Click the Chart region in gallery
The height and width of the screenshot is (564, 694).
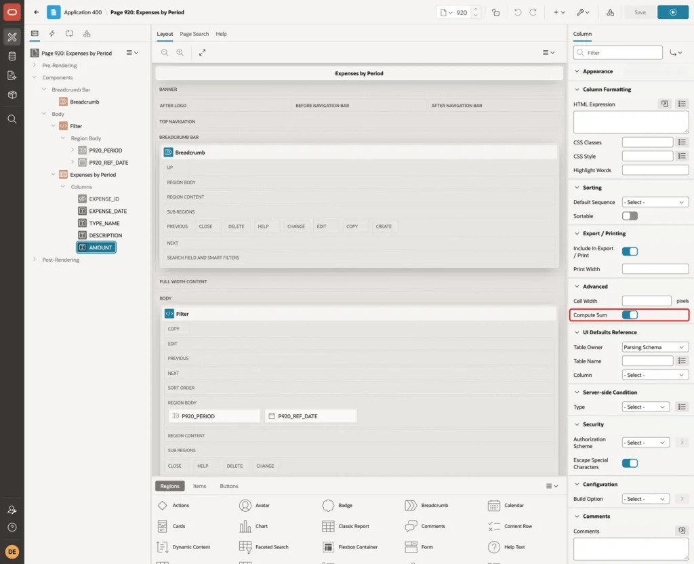[x=253, y=526]
